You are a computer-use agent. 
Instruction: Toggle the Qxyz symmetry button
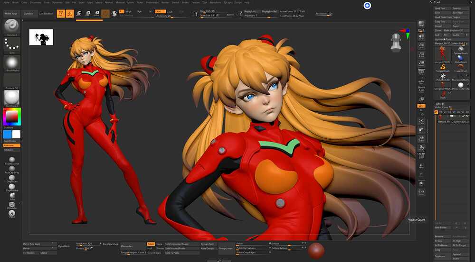(x=421, y=106)
